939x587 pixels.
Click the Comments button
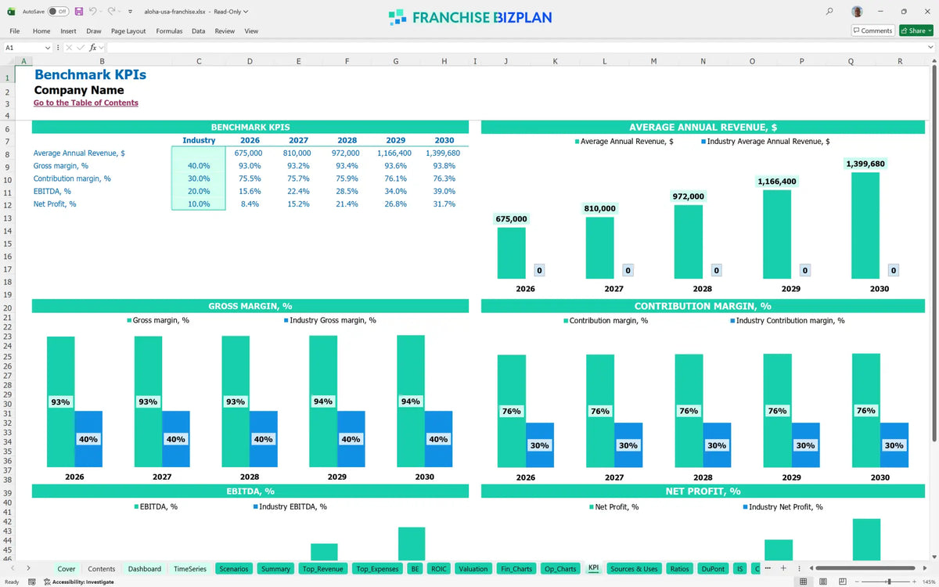(x=872, y=31)
